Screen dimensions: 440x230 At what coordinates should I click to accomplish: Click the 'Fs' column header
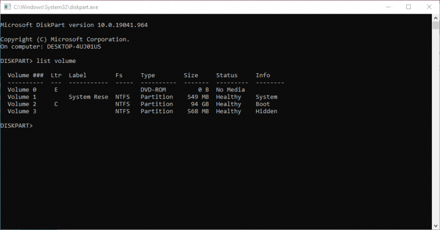pyautogui.click(x=119, y=75)
